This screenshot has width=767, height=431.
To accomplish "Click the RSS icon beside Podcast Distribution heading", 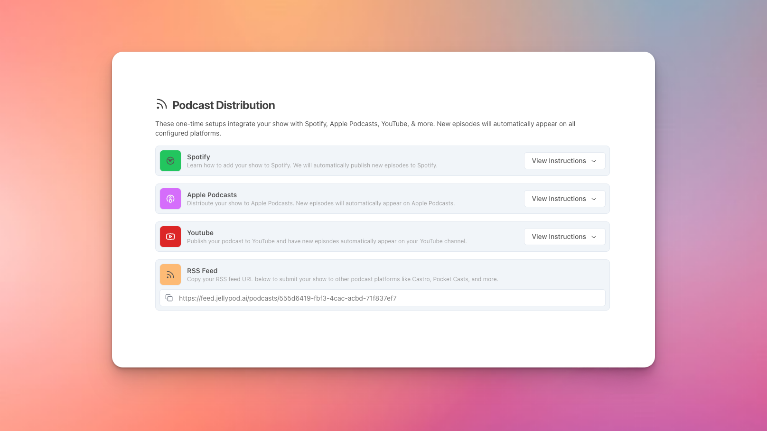I will 161,104.
